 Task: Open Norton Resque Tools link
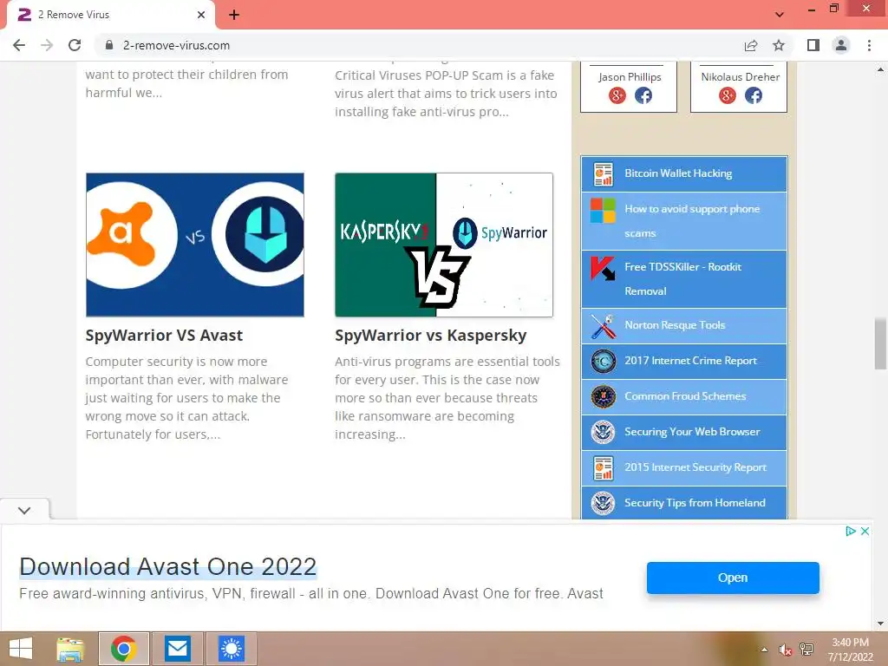pyautogui.click(x=675, y=325)
